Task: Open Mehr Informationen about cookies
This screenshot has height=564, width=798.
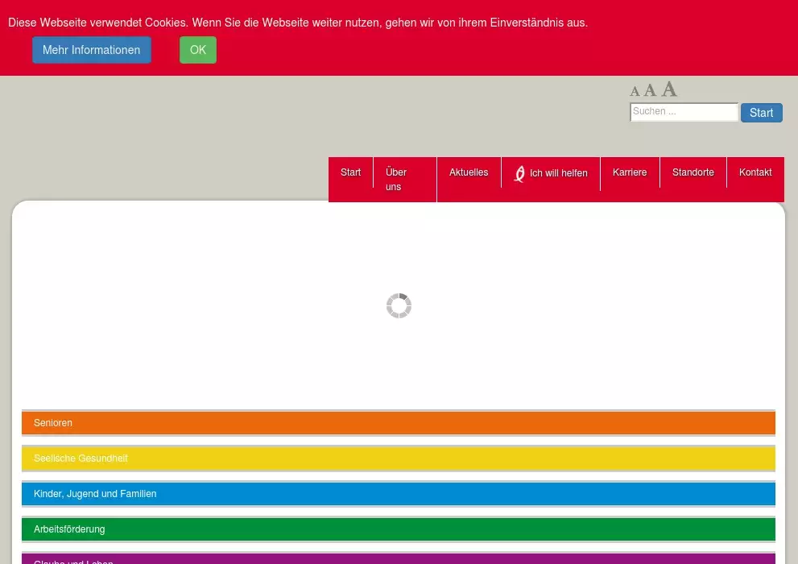Action: [92, 50]
